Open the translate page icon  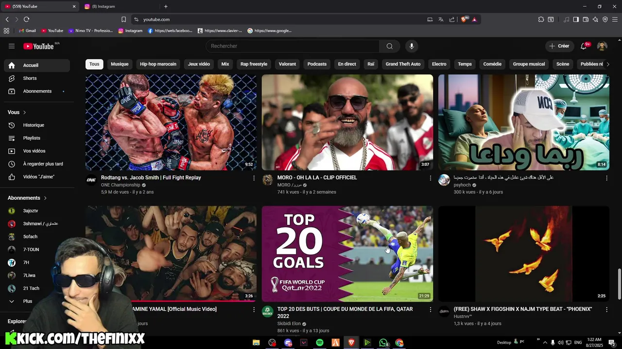[x=441, y=19]
